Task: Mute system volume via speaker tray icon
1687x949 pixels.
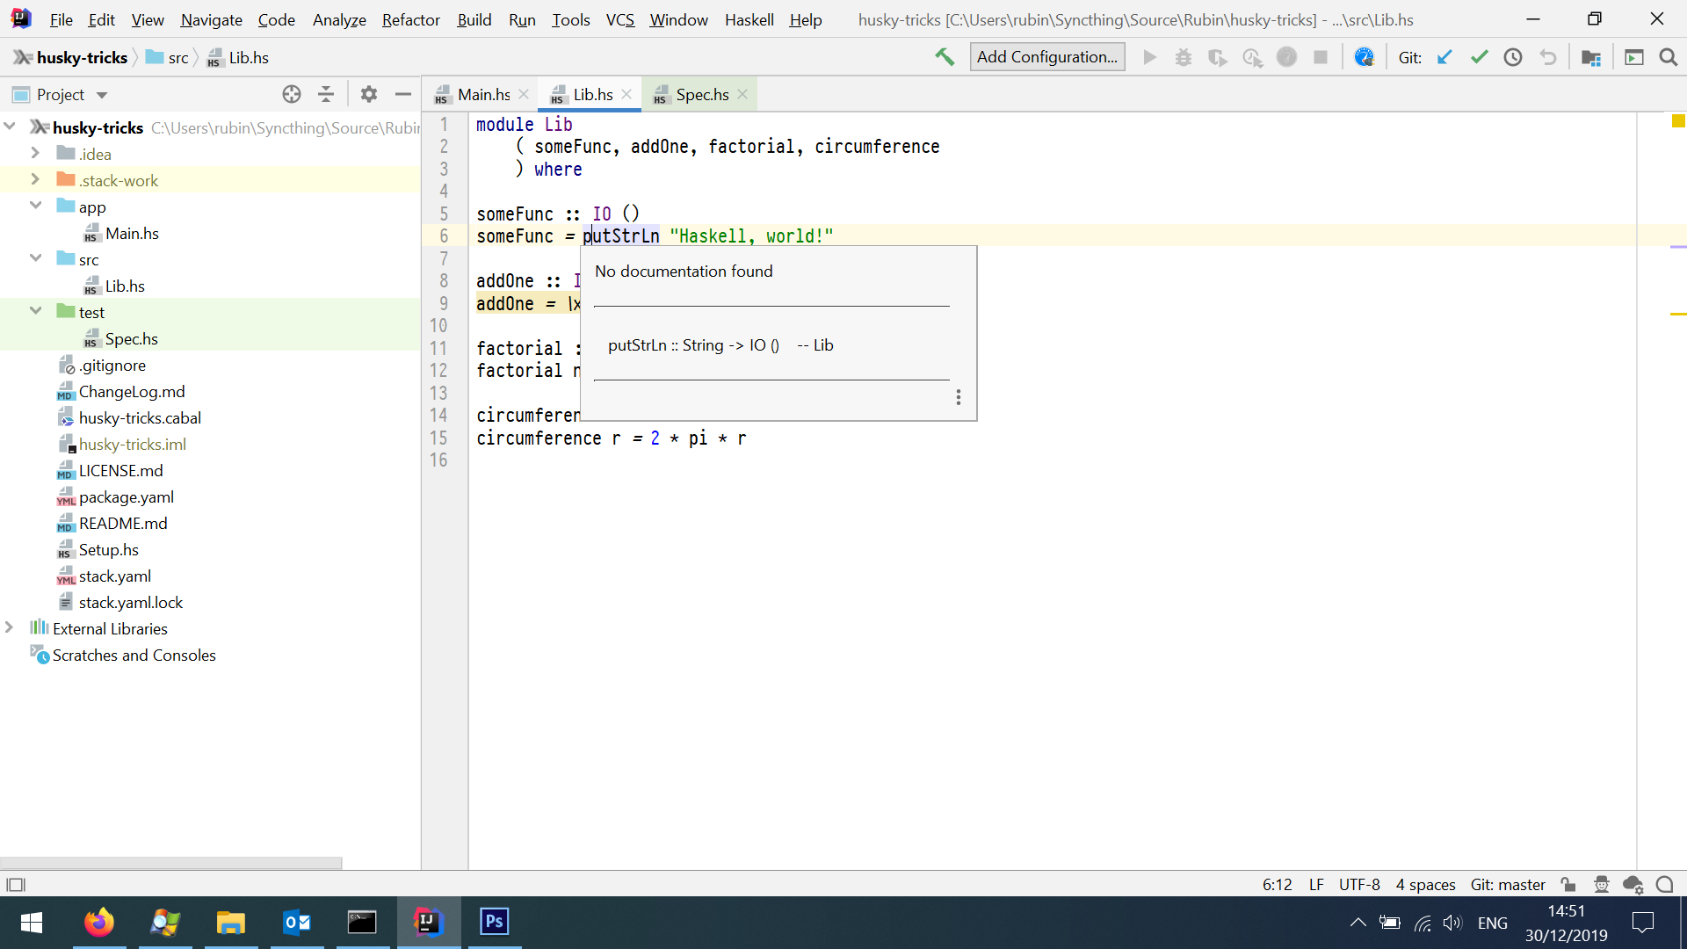Action: tap(1452, 923)
